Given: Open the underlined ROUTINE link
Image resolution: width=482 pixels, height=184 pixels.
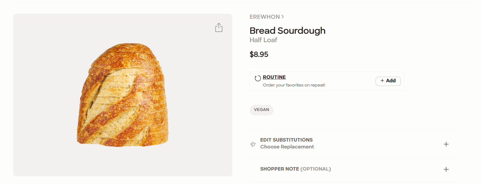Looking at the screenshot, I should click(x=274, y=77).
